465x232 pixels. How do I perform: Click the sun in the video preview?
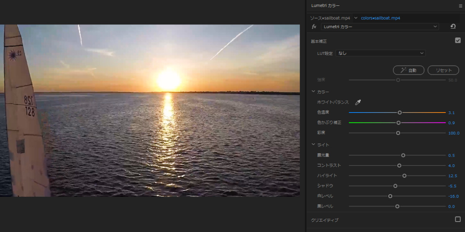pos(169,80)
